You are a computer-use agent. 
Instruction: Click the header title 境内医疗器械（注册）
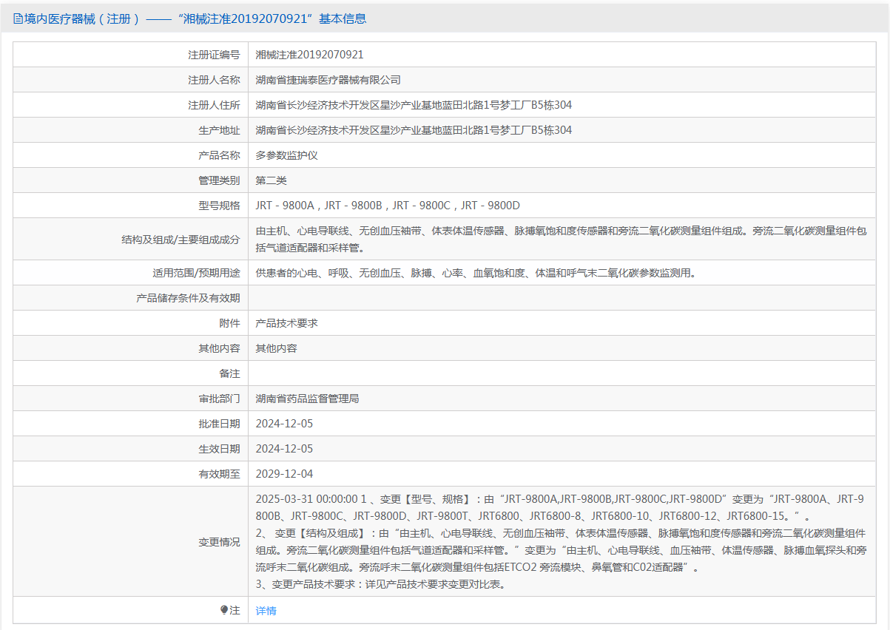point(83,19)
